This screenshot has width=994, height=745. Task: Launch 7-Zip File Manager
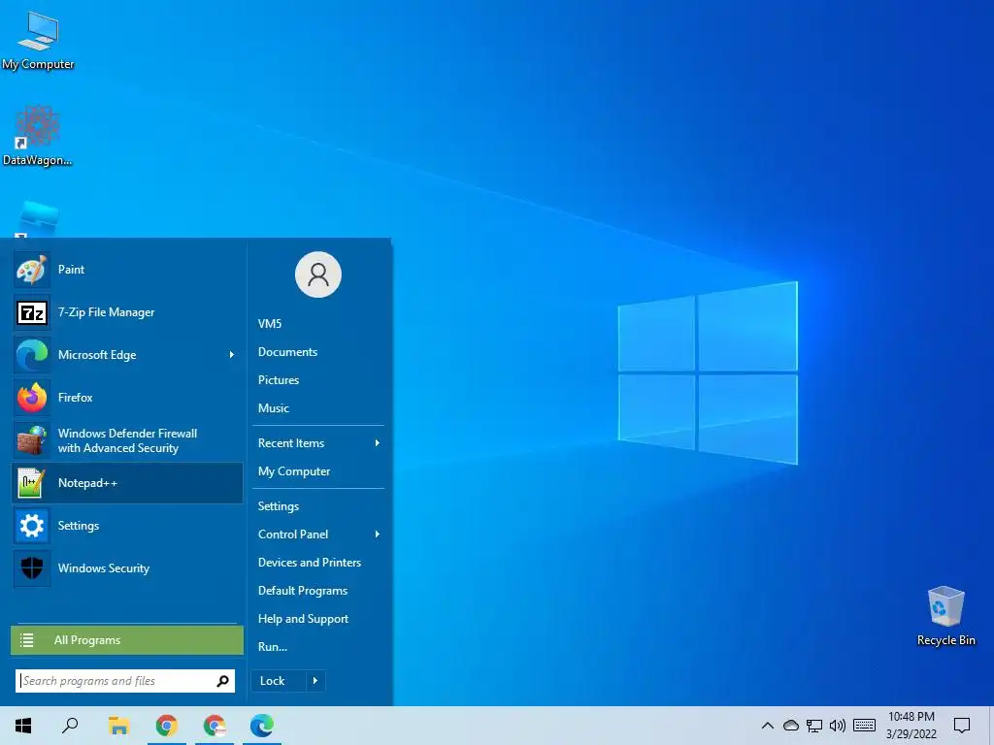click(127, 312)
